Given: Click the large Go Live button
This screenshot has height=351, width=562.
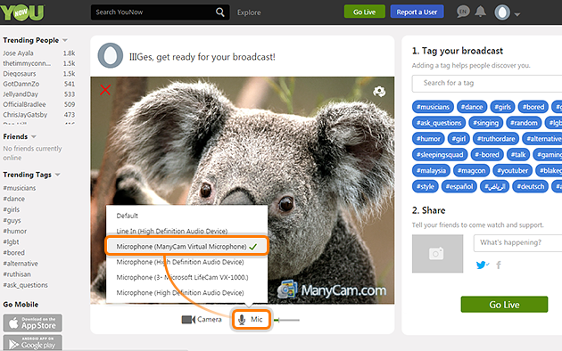Looking at the screenshot, I should 504,305.
